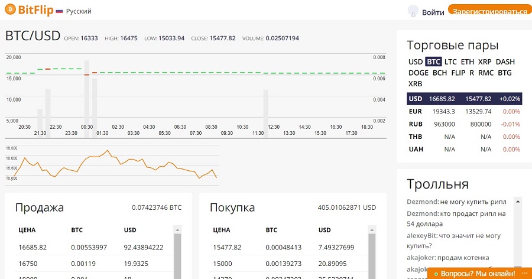This screenshot has width=532, height=279.
Task: Click the volume bar at 12:30 on chart
Action: [x=265, y=113]
